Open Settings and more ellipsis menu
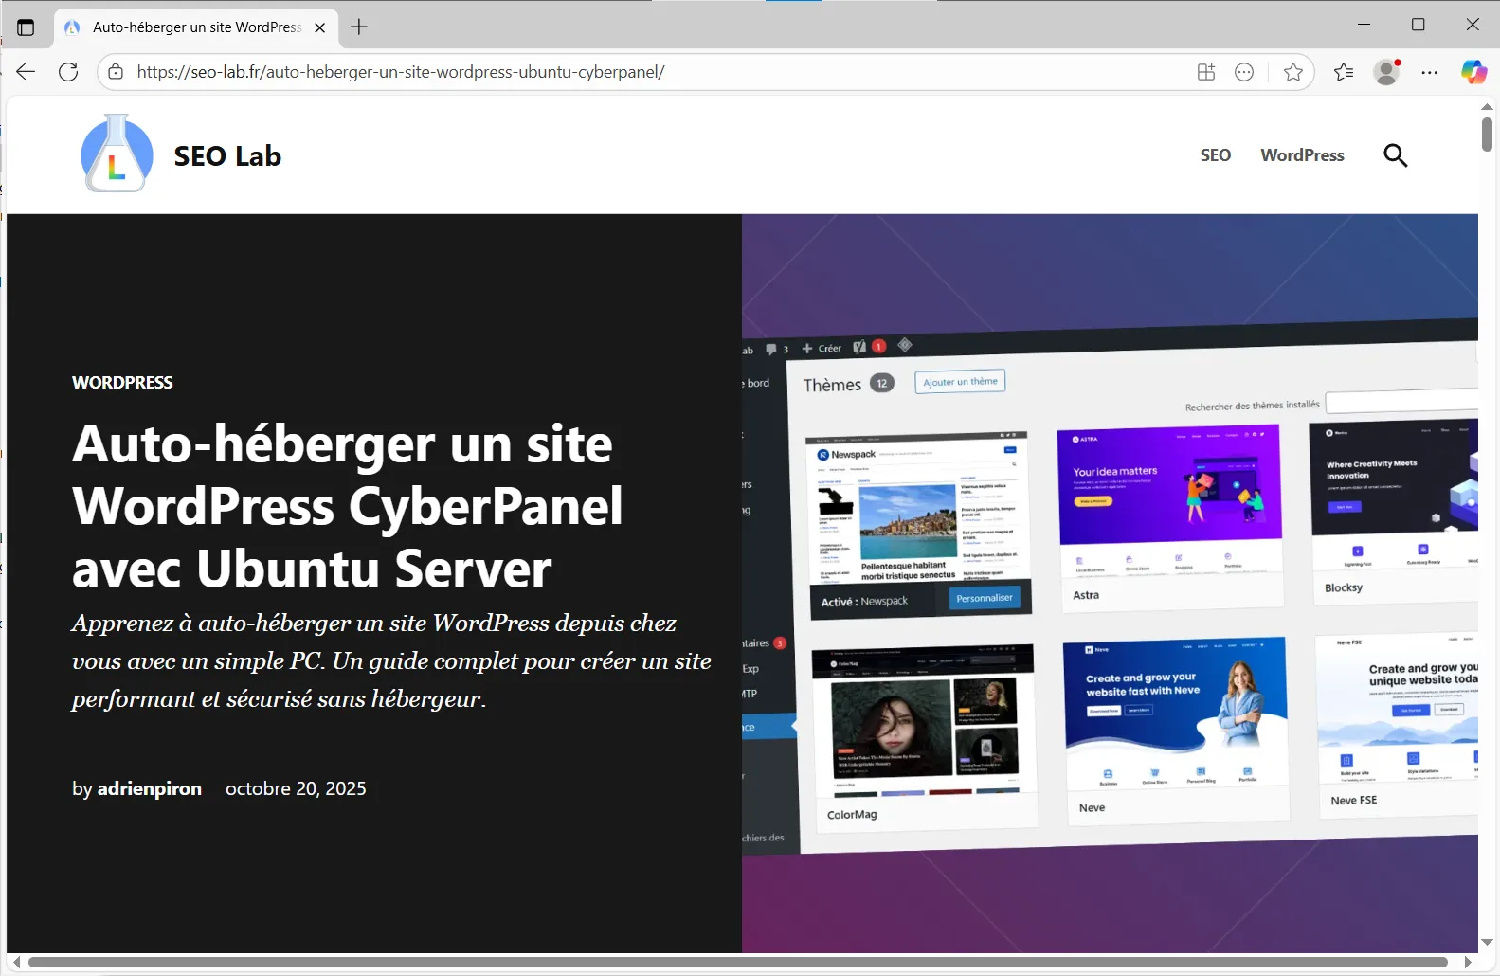This screenshot has height=976, width=1500. [1430, 72]
